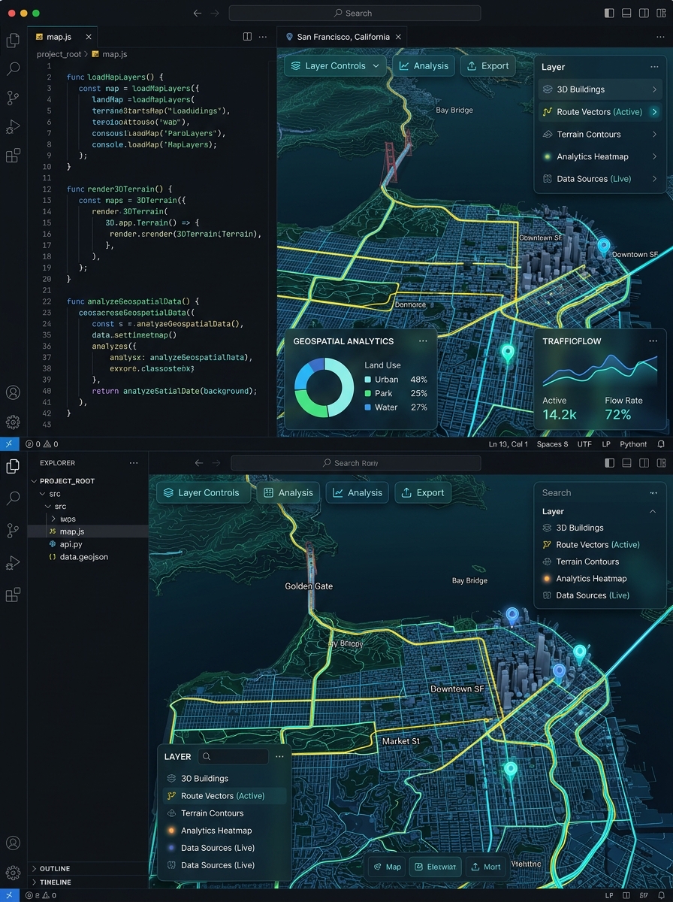The width and height of the screenshot is (673, 902).
Task: Click Python language mode in upper status bar
Action: pyautogui.click(x=633, y=444)
